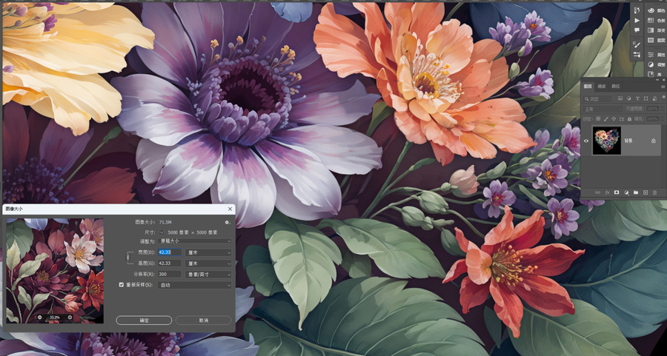
Task: Open the Brush Settings panel icon
Action: pos(637,44)
